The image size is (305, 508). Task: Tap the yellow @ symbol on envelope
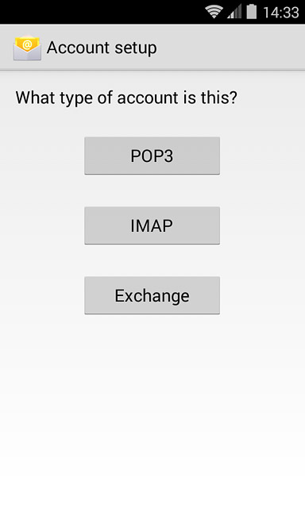coord(28,44)
